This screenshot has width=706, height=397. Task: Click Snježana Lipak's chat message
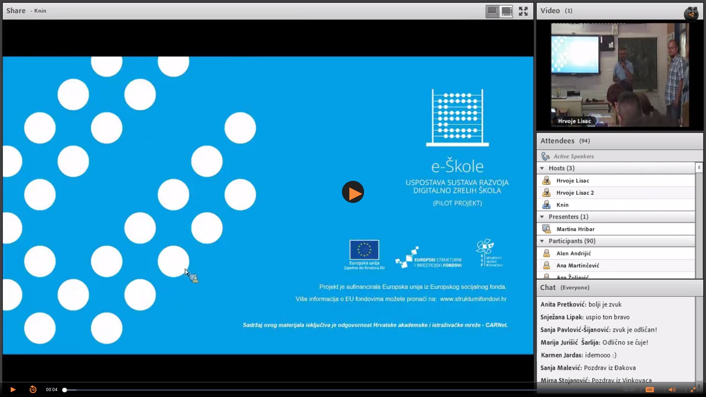(585, 317)
